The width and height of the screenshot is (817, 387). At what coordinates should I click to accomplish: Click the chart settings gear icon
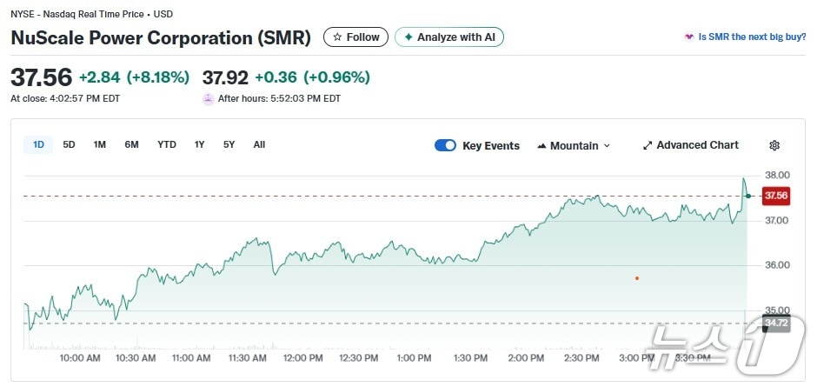pyautogui.click(x=774, y=145)
